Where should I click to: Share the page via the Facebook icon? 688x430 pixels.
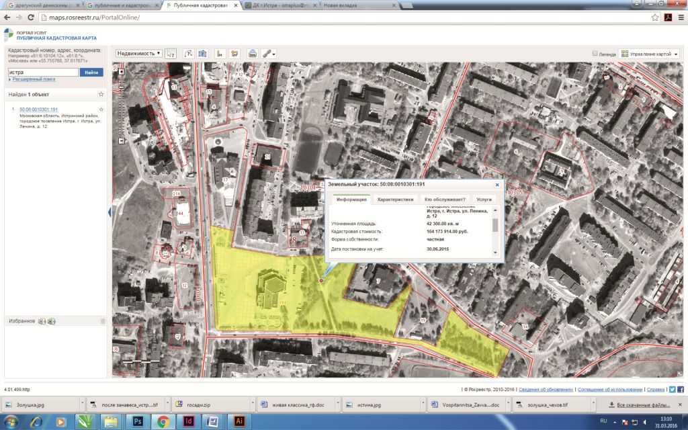(681, 389)
